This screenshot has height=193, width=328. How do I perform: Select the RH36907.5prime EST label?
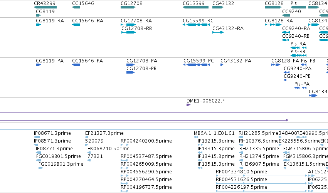(x=259, y=164)
